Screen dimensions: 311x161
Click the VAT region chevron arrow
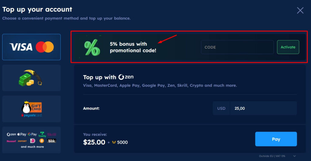point(294,156)
